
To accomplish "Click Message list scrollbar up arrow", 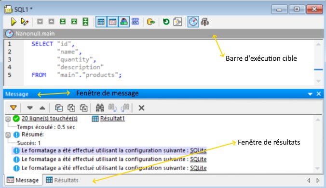I will (318, 120).
